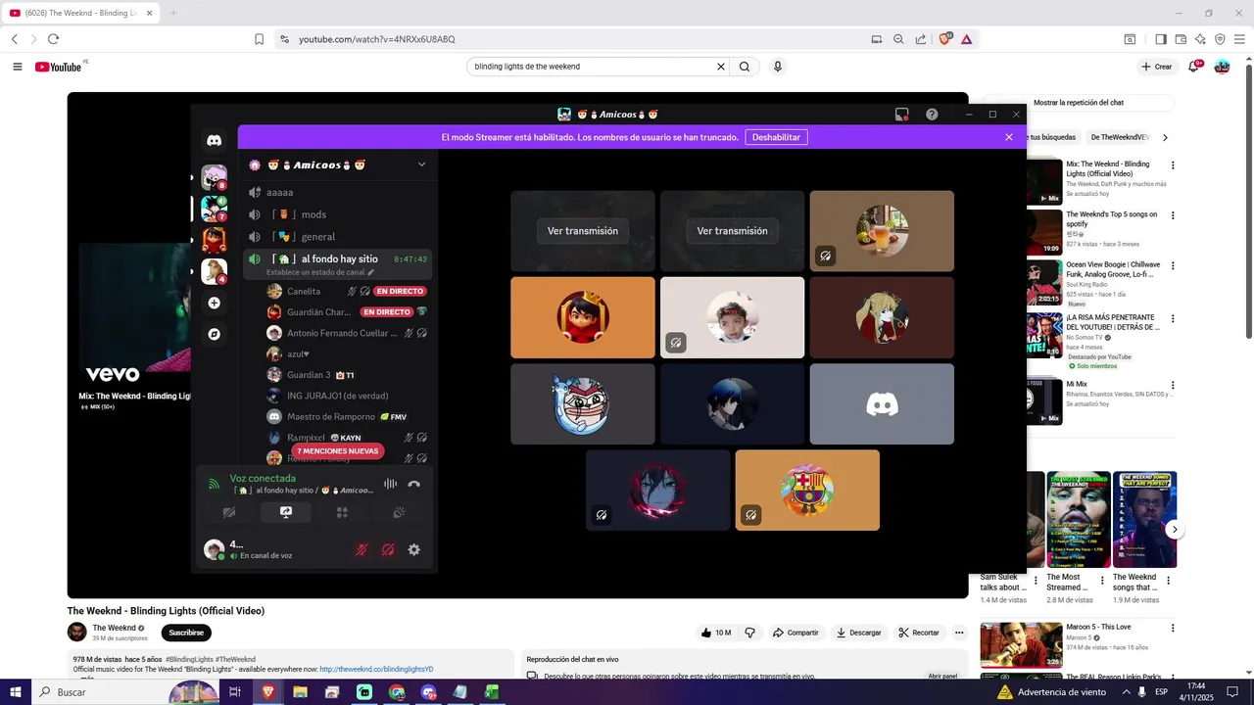Click Deshabilitar streamer mode button
This screenshot has width=1254, height=705.
[x=776, y=137]
